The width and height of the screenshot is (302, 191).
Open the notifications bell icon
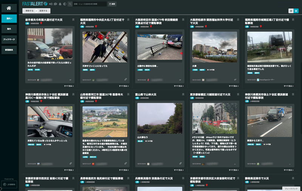click(x=60, y=4)
